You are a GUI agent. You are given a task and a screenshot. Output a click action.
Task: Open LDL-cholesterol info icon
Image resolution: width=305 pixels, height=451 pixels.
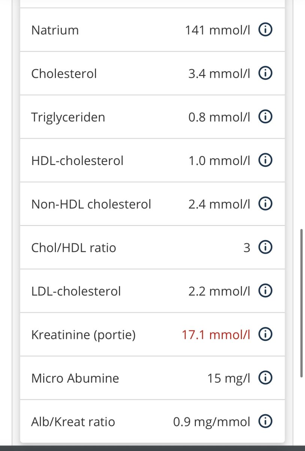click(x=265, y=291)
